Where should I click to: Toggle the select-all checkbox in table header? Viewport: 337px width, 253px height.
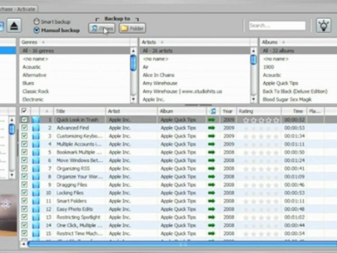(x=24, y=111)
